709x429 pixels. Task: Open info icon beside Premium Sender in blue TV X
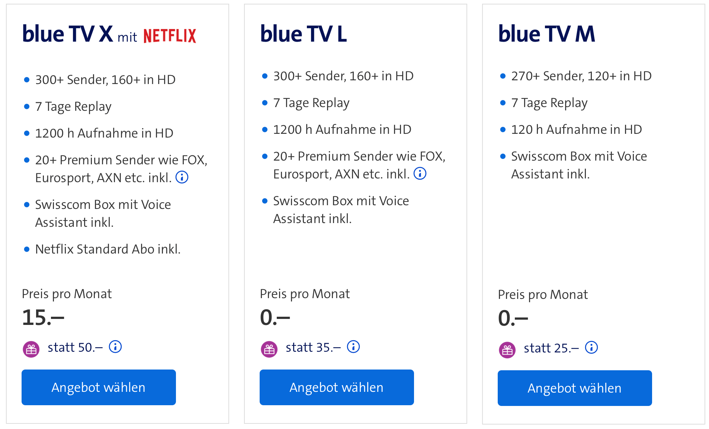pos(182,177)
